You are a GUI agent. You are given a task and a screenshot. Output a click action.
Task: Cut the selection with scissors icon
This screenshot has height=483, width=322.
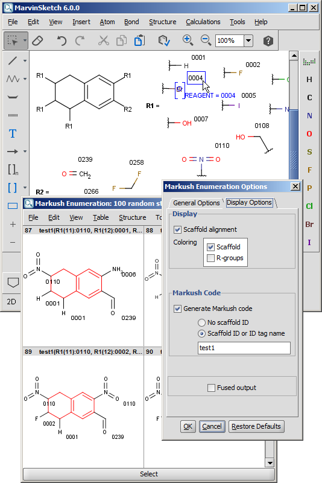[x=103, y=40]
